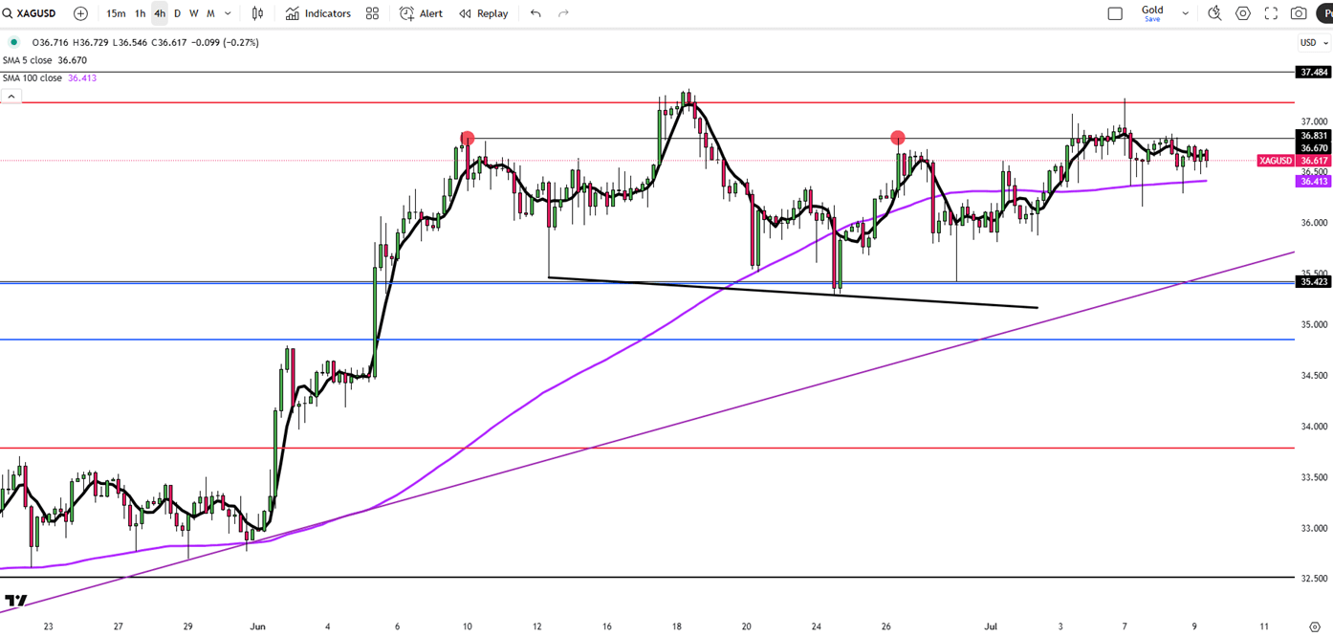
Task: Switch to the Daily timeframe
Action: pyautogui.click(x=177, y=13)
